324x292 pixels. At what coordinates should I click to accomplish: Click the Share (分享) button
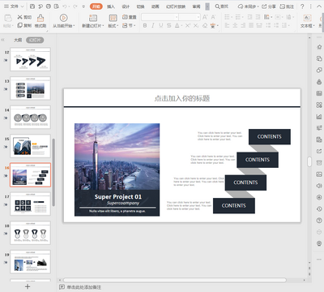pos(268,6)
